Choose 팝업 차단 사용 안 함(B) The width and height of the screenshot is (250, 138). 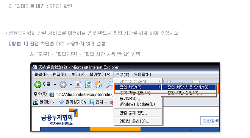click(189, 87)
